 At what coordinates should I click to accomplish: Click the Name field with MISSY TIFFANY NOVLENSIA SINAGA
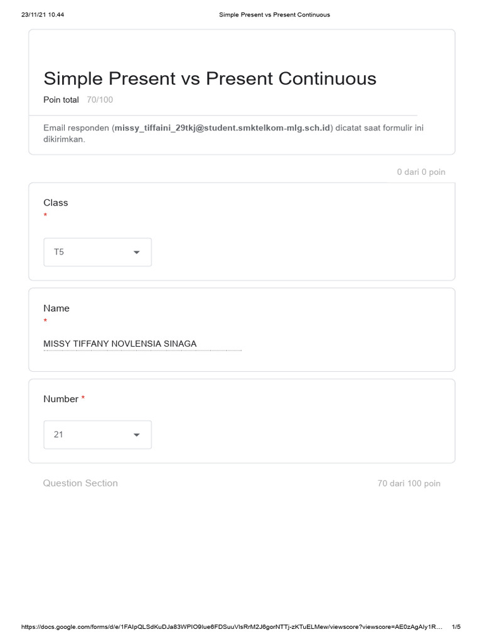click(142, 344)
